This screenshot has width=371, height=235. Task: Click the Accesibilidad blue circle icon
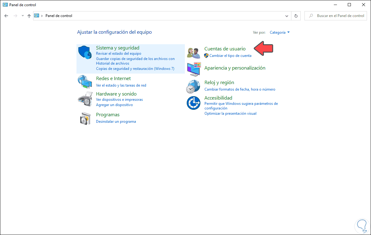[194, 103]
